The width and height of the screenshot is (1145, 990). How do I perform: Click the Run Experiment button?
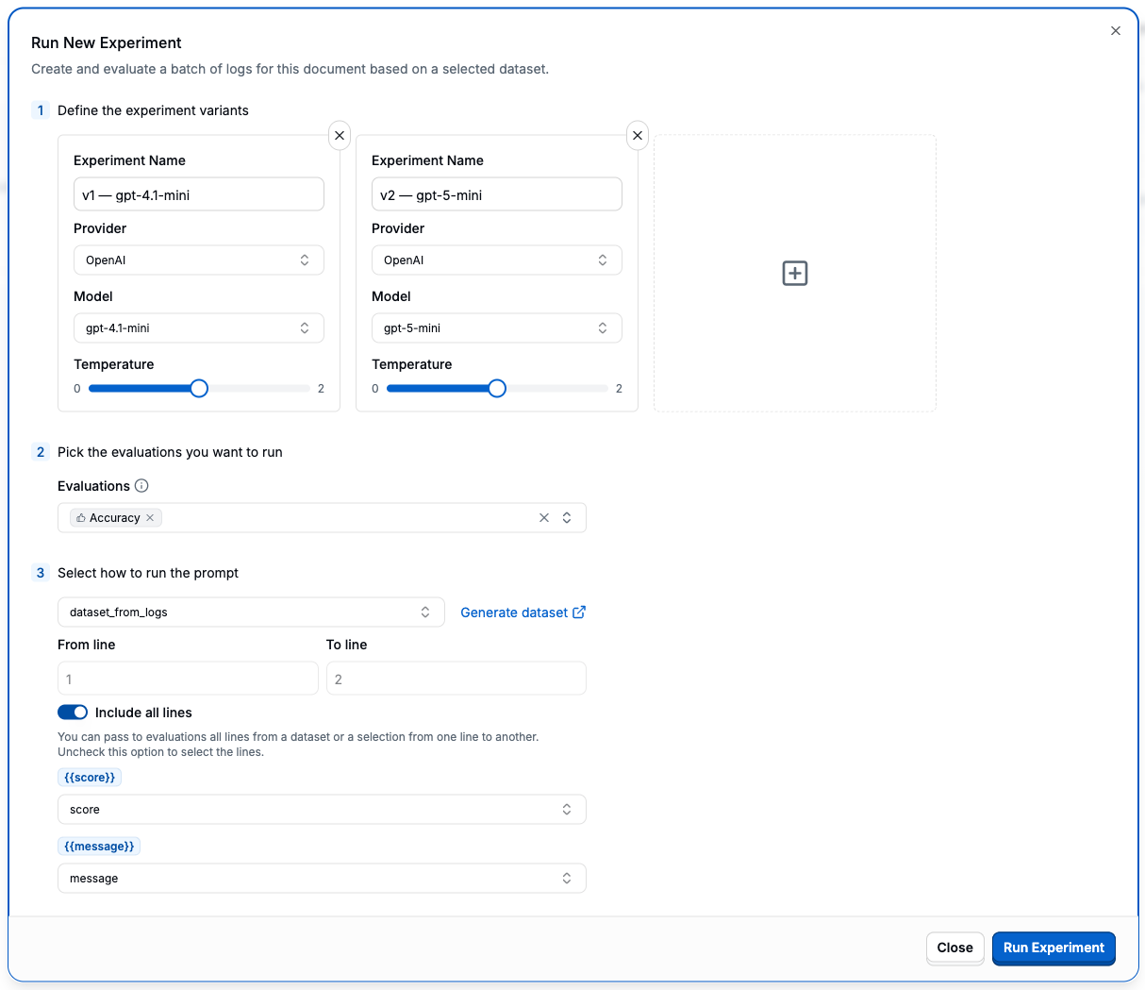(x=1054, y=948)
